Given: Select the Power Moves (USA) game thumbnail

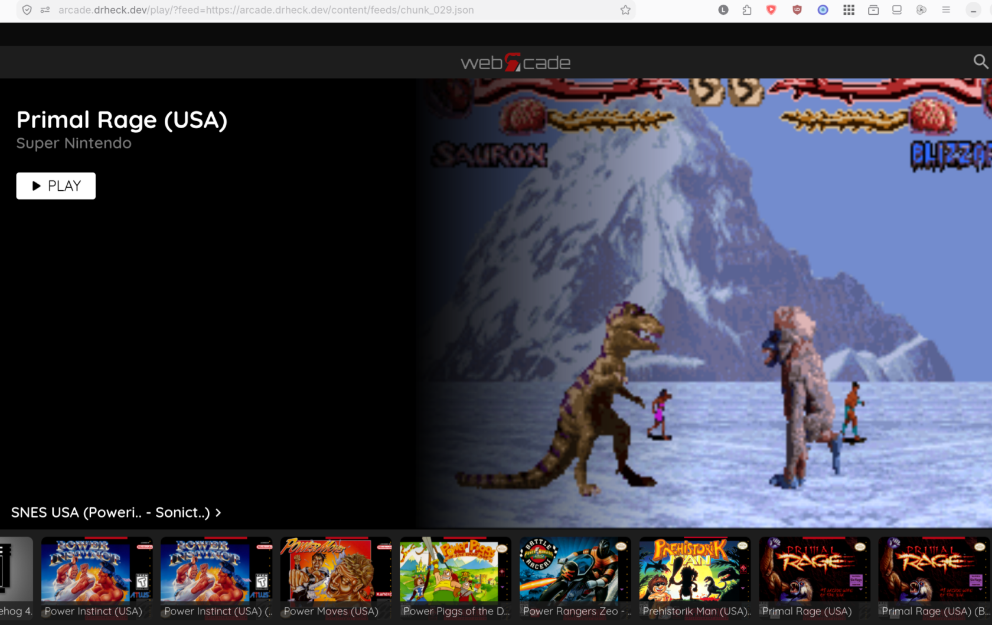Looking at the screenshot, I should [x=336, y=578].
